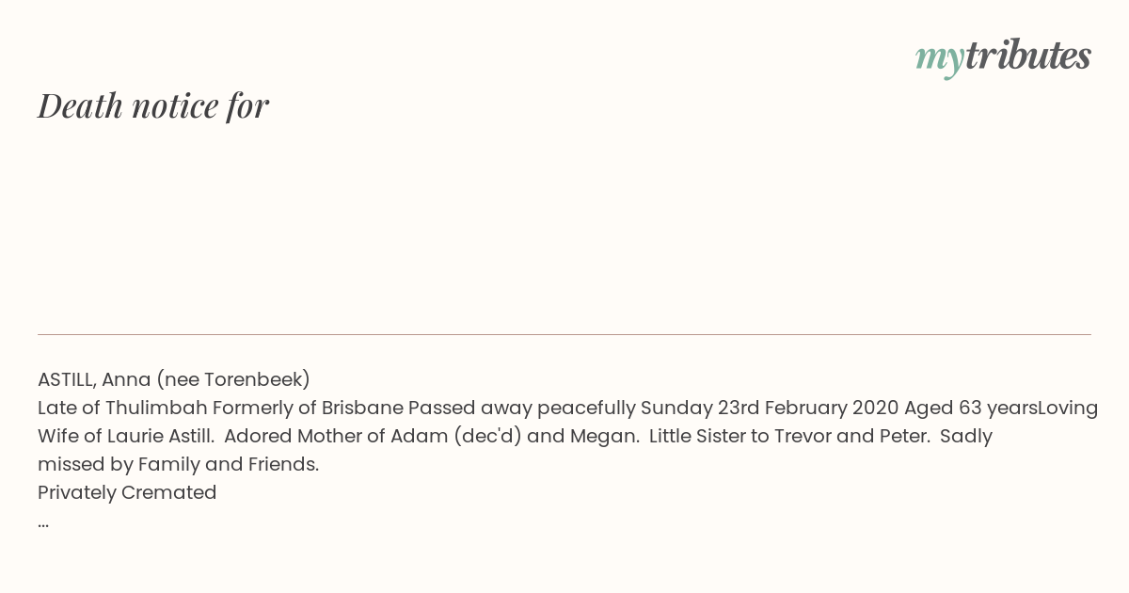Select the "ASTILL, Anna (nee Torenbeek)" line
Screen dimensions: 1129x593
(x=174, y=379)
